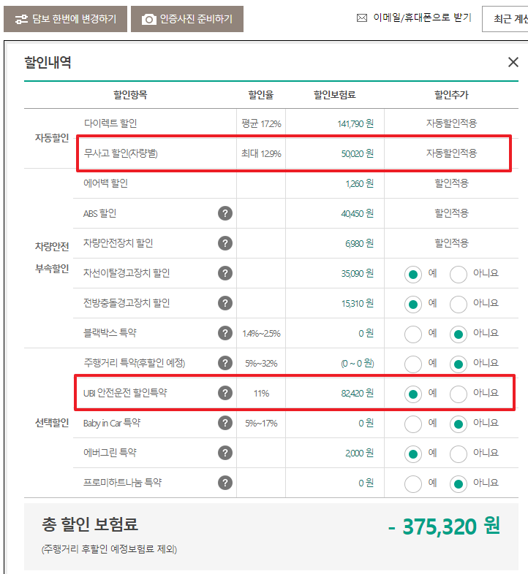Open help icon for ABS 할인

[x=225, y=213]
